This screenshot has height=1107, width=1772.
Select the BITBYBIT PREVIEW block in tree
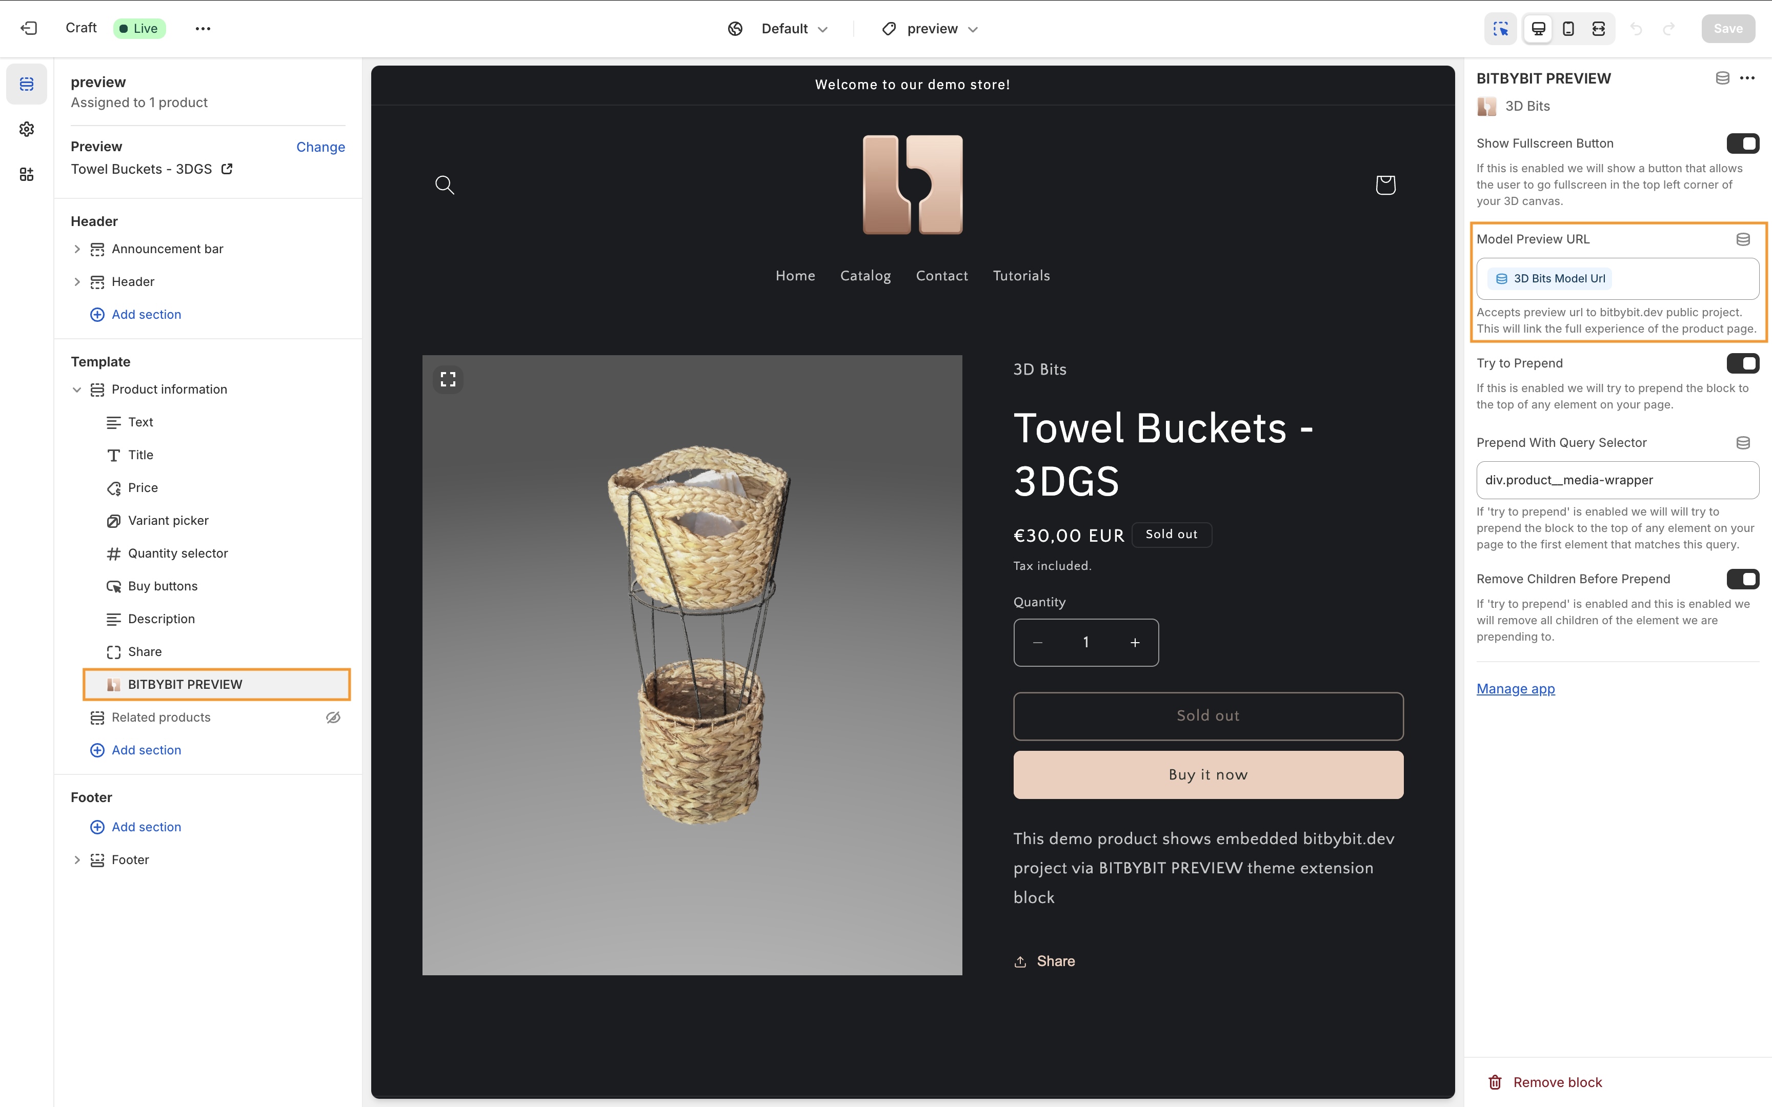coord(217,685)
